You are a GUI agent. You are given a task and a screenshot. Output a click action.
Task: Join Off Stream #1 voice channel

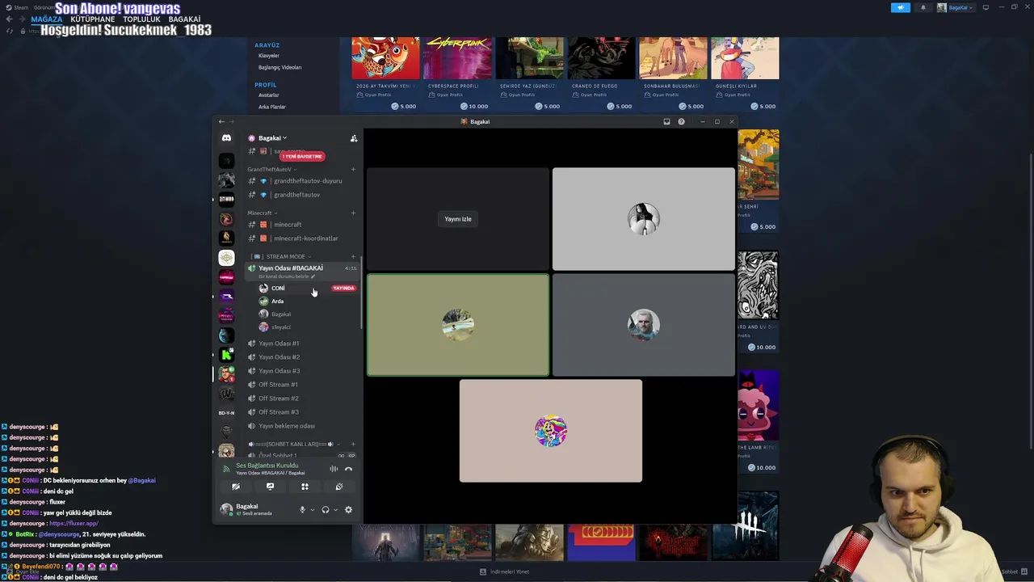(302, 385)
